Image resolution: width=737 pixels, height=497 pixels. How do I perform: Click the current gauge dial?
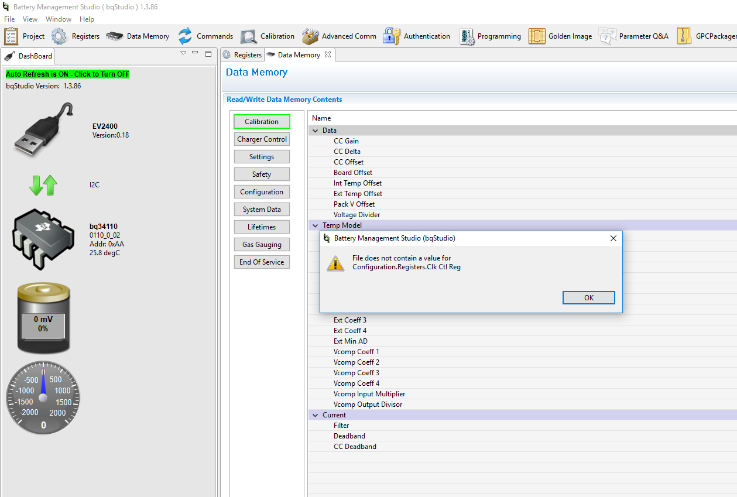(x=43, y=397)
